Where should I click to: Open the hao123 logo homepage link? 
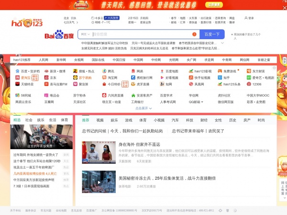tap(27, 22)
